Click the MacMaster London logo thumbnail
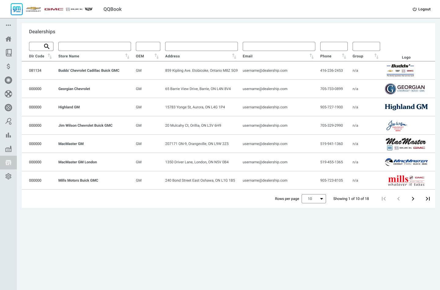Viewport: 440px width, 290px height. pos(406,162)
